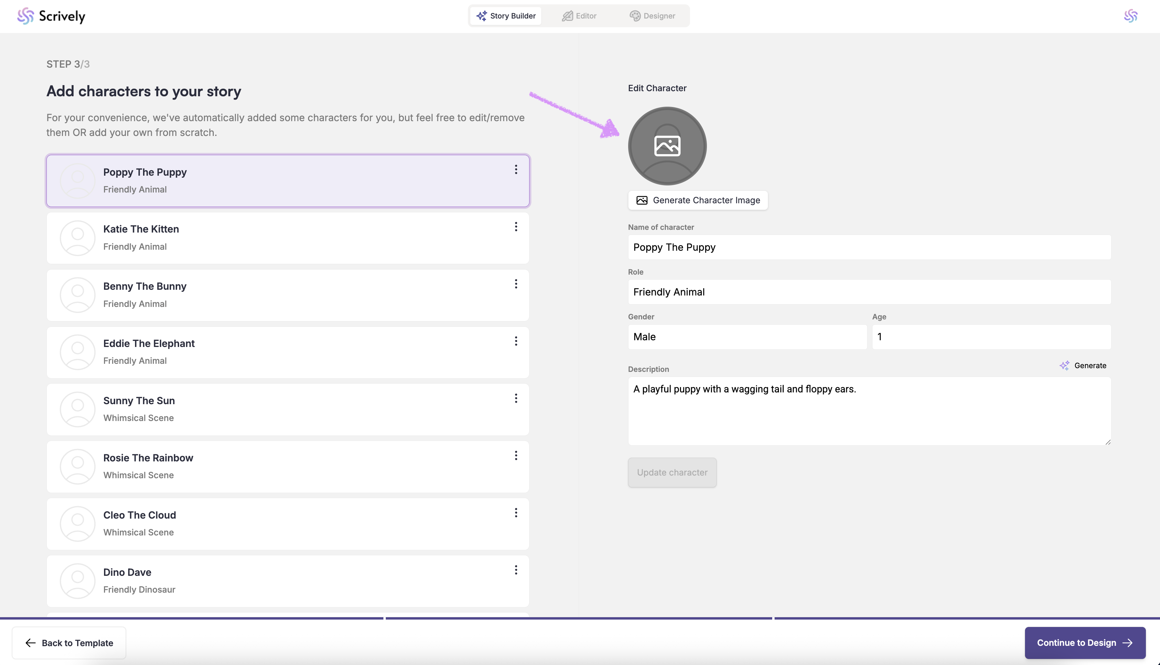Go Back to Template

pos(69,643)
